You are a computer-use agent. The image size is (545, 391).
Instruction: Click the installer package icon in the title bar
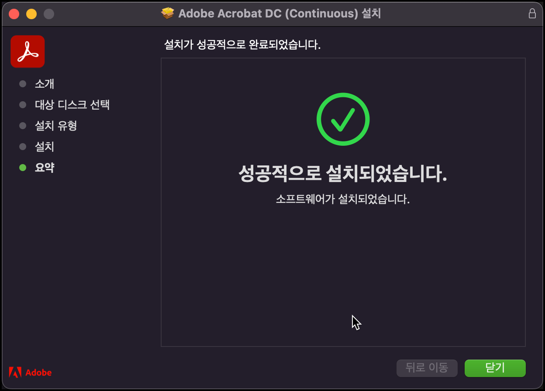168,13
